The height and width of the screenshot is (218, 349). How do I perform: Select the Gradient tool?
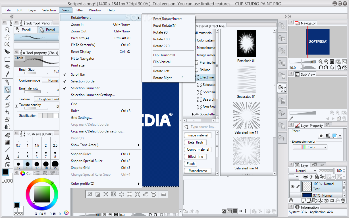tap(7, 142)
